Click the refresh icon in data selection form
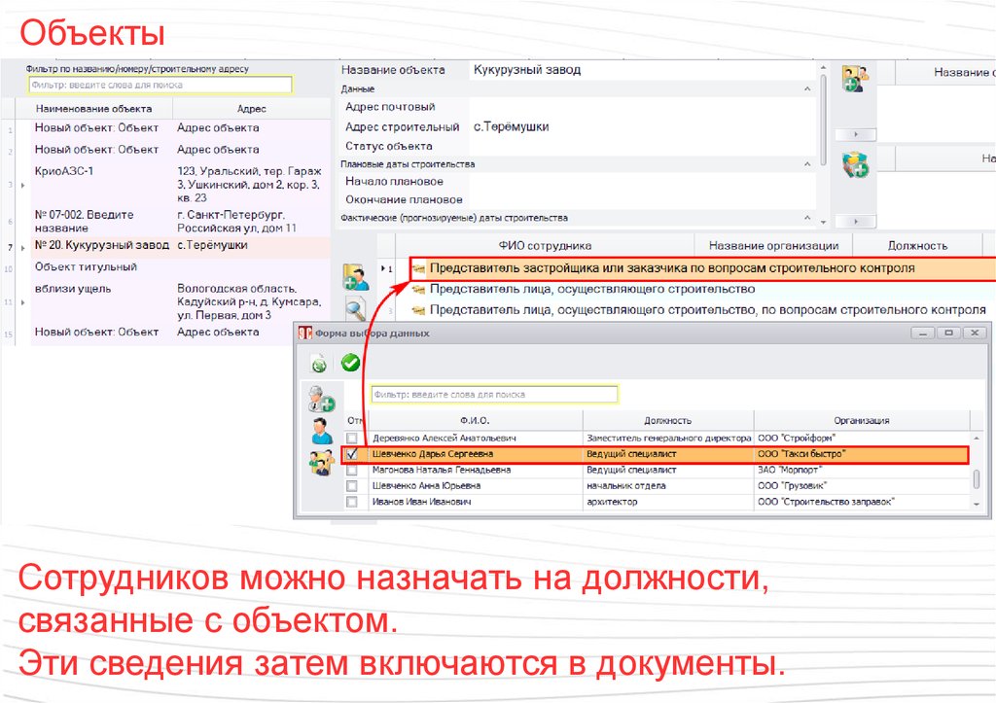The image size is (996, 703). tap(319, 363)
